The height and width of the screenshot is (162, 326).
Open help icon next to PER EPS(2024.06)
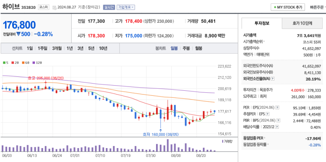(x=277, y=108)
